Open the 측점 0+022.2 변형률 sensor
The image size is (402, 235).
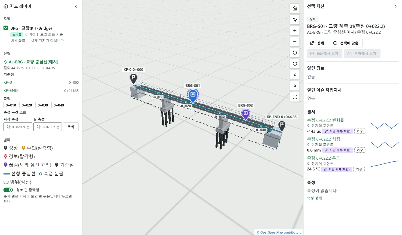tap(325, 120)
